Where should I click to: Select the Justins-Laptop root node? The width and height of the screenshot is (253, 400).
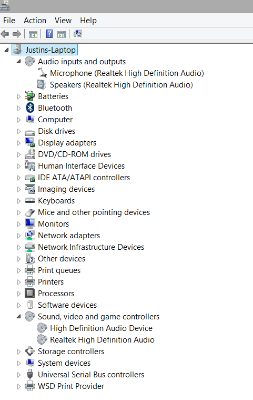coord(50,50)
